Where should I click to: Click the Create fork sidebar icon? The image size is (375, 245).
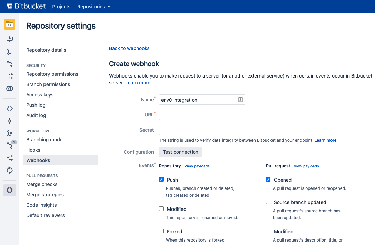[x=10, y=76]
